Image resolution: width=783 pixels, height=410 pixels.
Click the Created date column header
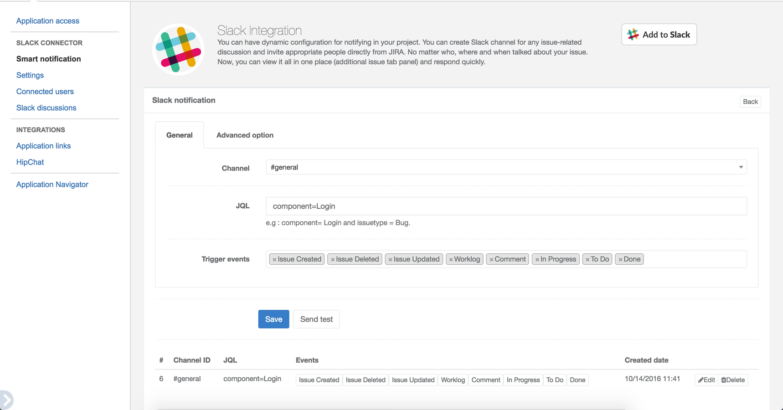[646, 360]
